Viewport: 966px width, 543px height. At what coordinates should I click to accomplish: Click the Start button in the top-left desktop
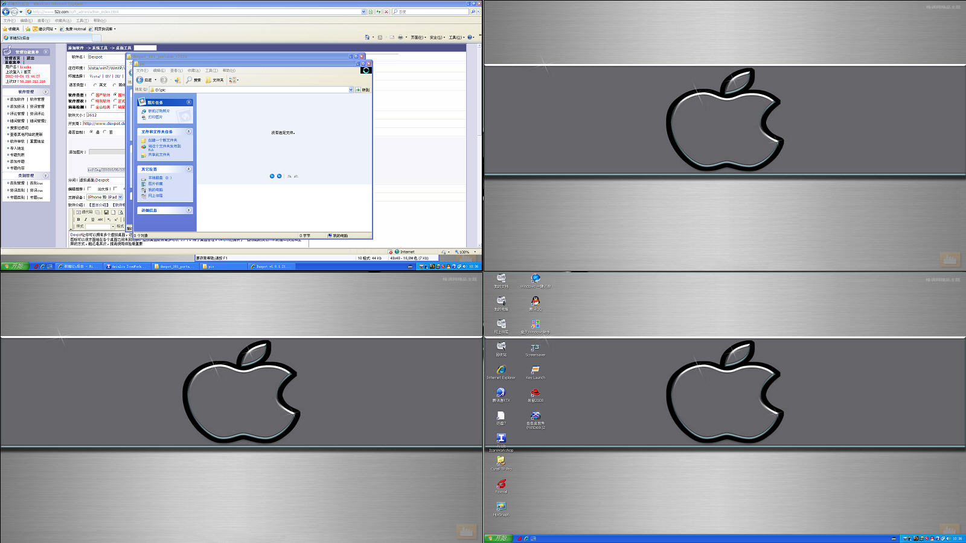pyautogui.click(x=15, y=266)
